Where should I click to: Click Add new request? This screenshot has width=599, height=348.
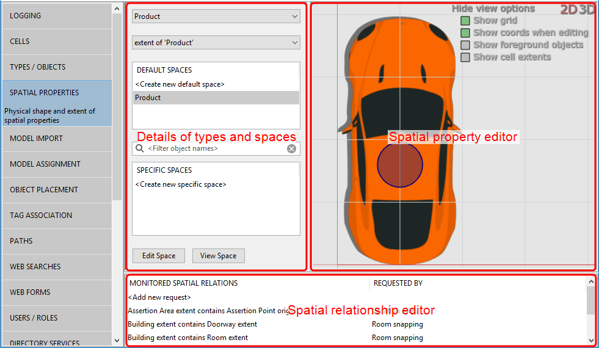[159, 297]
